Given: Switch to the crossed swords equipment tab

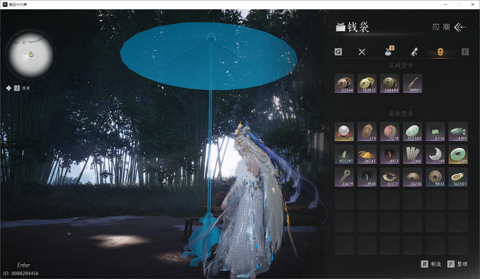Looking at the screenshot, I should (362, 52).
